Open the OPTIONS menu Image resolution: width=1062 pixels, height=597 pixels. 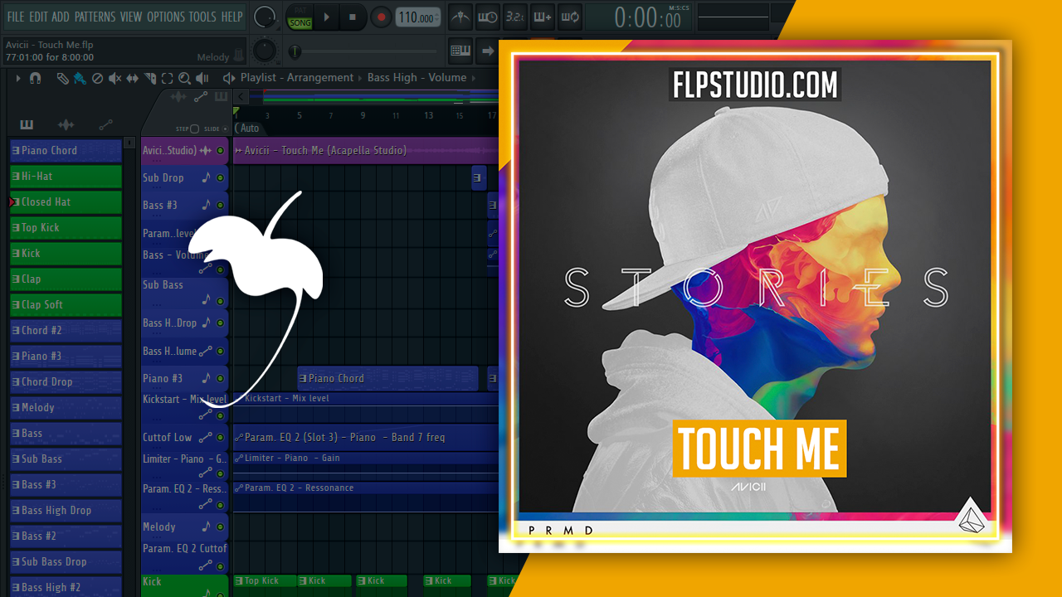165,17
